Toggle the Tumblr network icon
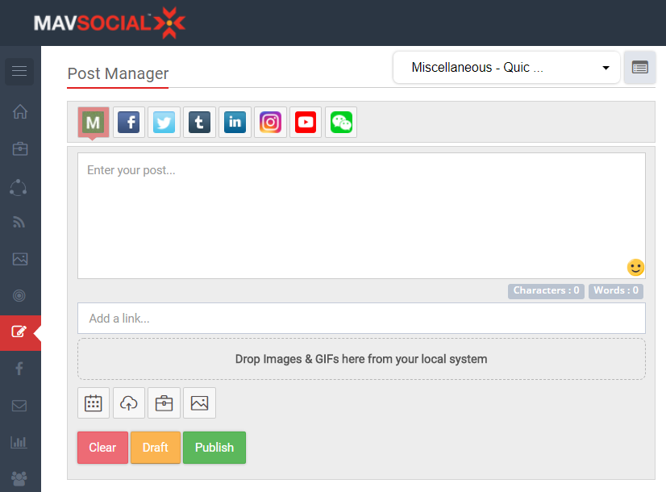The width and height of the screenshot is (666, 492). [x=200, y=123]
